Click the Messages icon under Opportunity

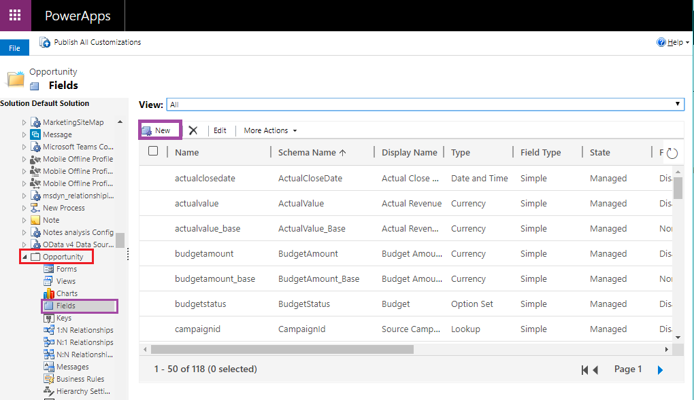tap(49, 367)
